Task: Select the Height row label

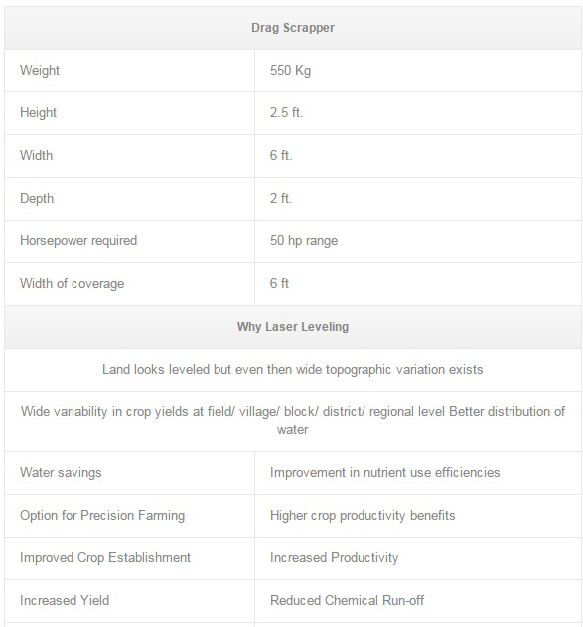Action: point(39,112)
